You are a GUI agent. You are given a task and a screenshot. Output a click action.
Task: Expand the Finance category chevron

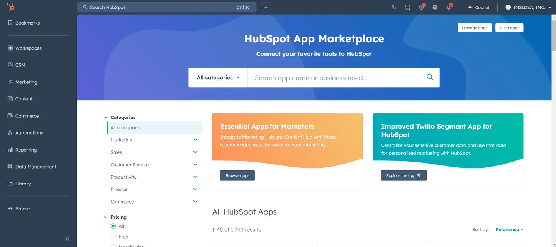[x=195, y=189]
